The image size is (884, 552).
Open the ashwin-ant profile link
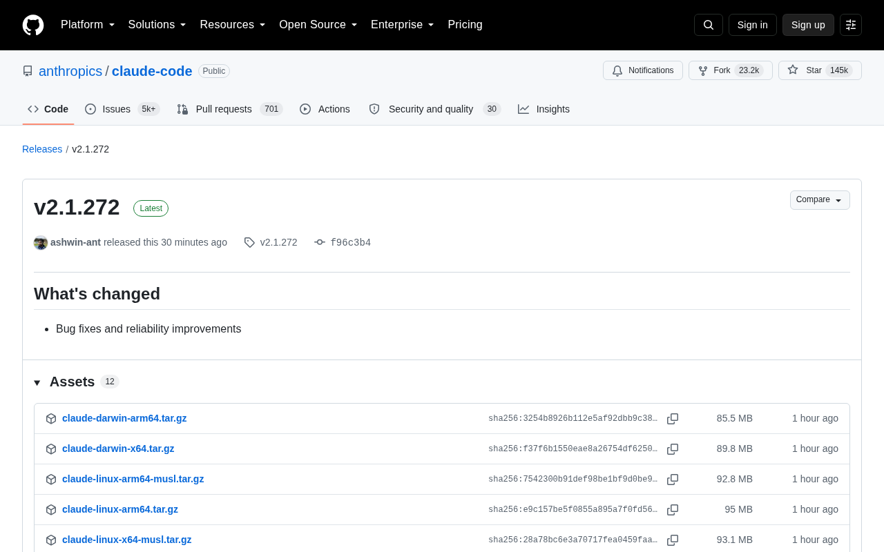(75, 242)
